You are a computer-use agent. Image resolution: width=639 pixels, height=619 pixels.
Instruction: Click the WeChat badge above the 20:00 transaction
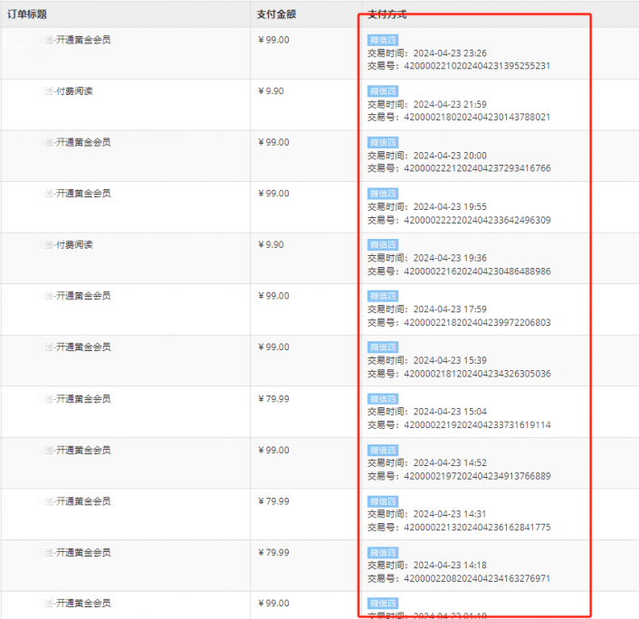click(382, 142)
